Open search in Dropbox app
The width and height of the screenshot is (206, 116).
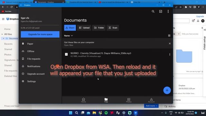[153, 12]
